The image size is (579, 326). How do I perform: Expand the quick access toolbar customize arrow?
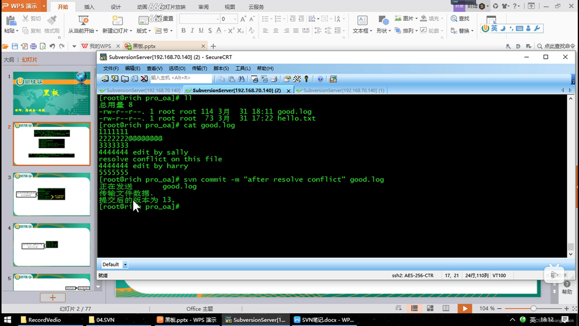tap(74, 46)
